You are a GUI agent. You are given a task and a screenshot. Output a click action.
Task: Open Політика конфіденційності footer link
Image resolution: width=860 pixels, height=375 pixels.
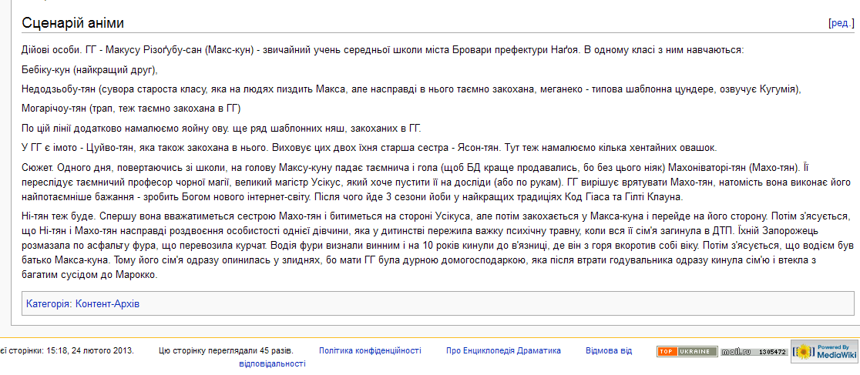click(370, 350)
